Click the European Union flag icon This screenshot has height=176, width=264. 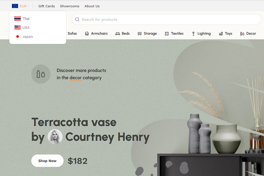click(x=15, y=6)
